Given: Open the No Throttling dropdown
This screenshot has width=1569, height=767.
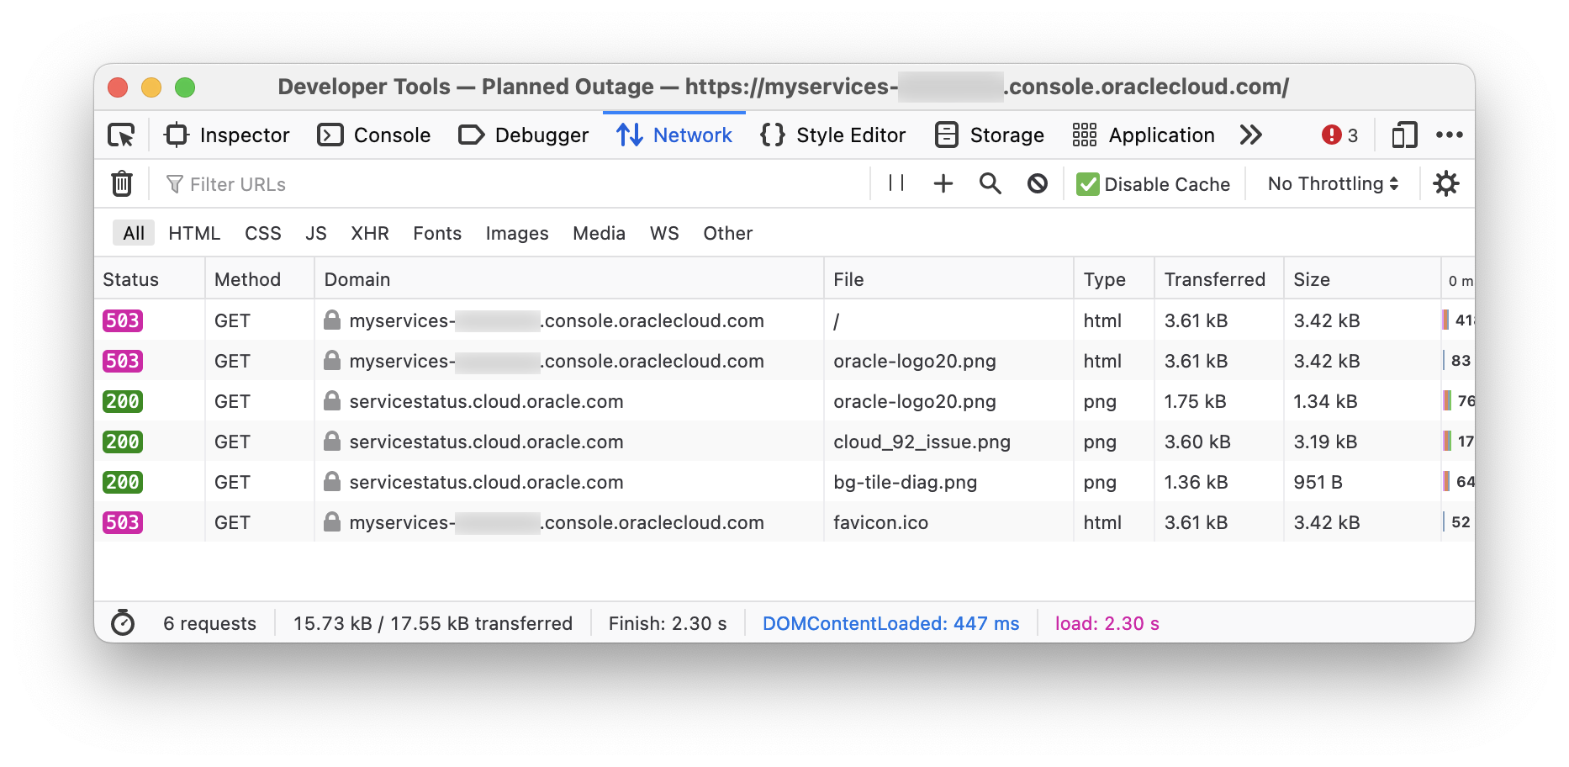Looking at the screenshot, I should tap(1333, 184).
